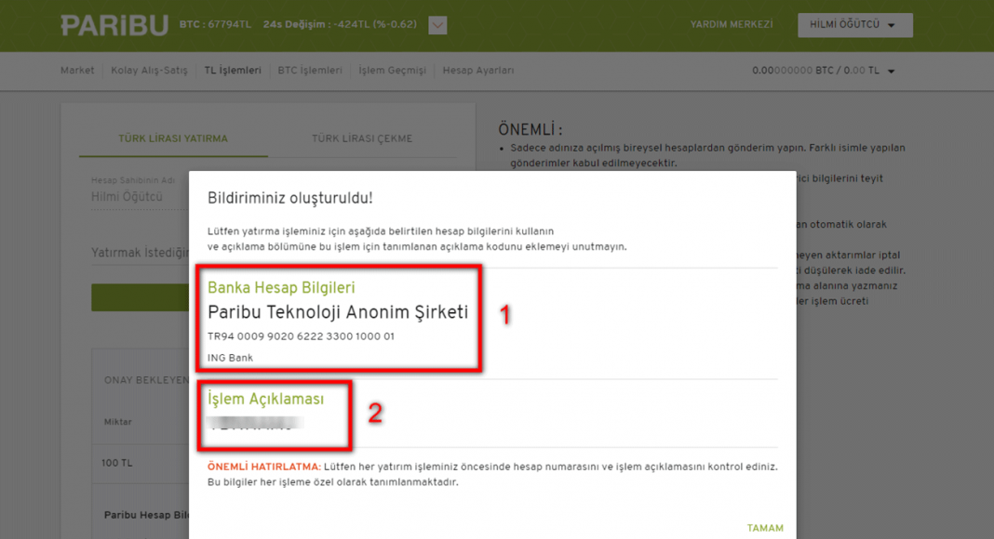Click the 24s Değişim value text
The height and width of the screenshot is (539, 994).
click(340, 25)
